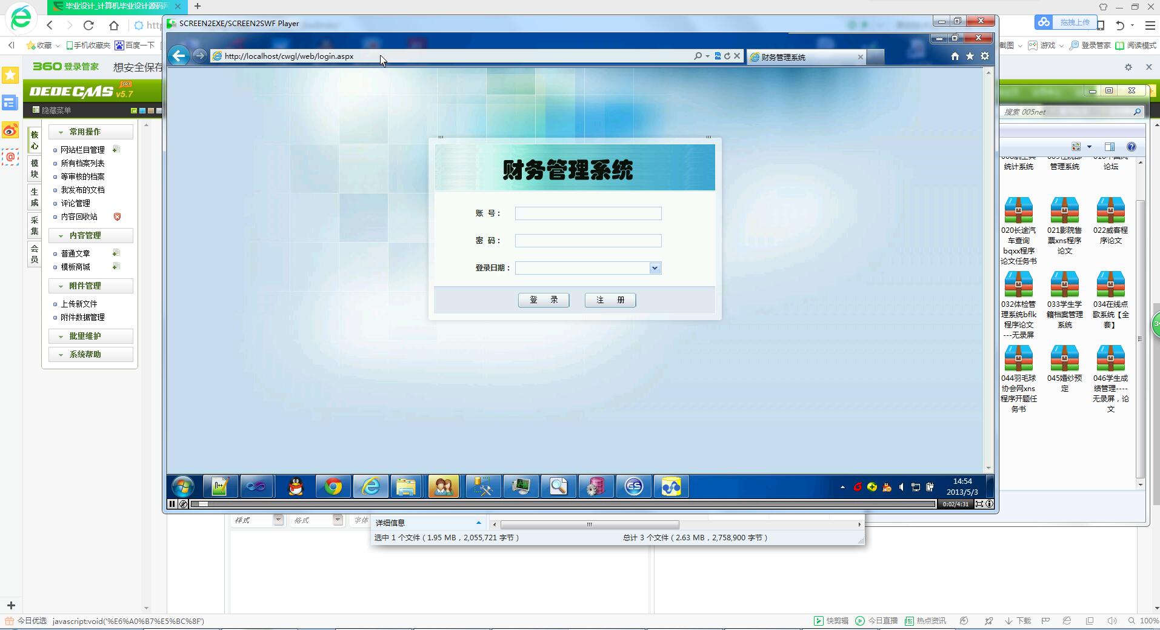Open 360 browser home button

[x=114, y=25]
